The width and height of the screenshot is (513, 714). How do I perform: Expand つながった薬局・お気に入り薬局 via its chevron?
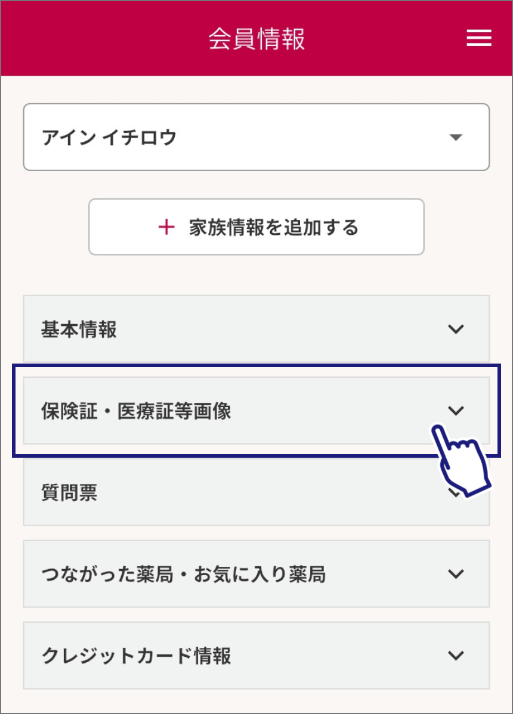coord(456,574)
